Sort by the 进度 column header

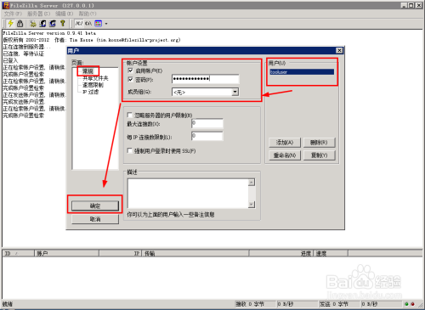[281, 253]
